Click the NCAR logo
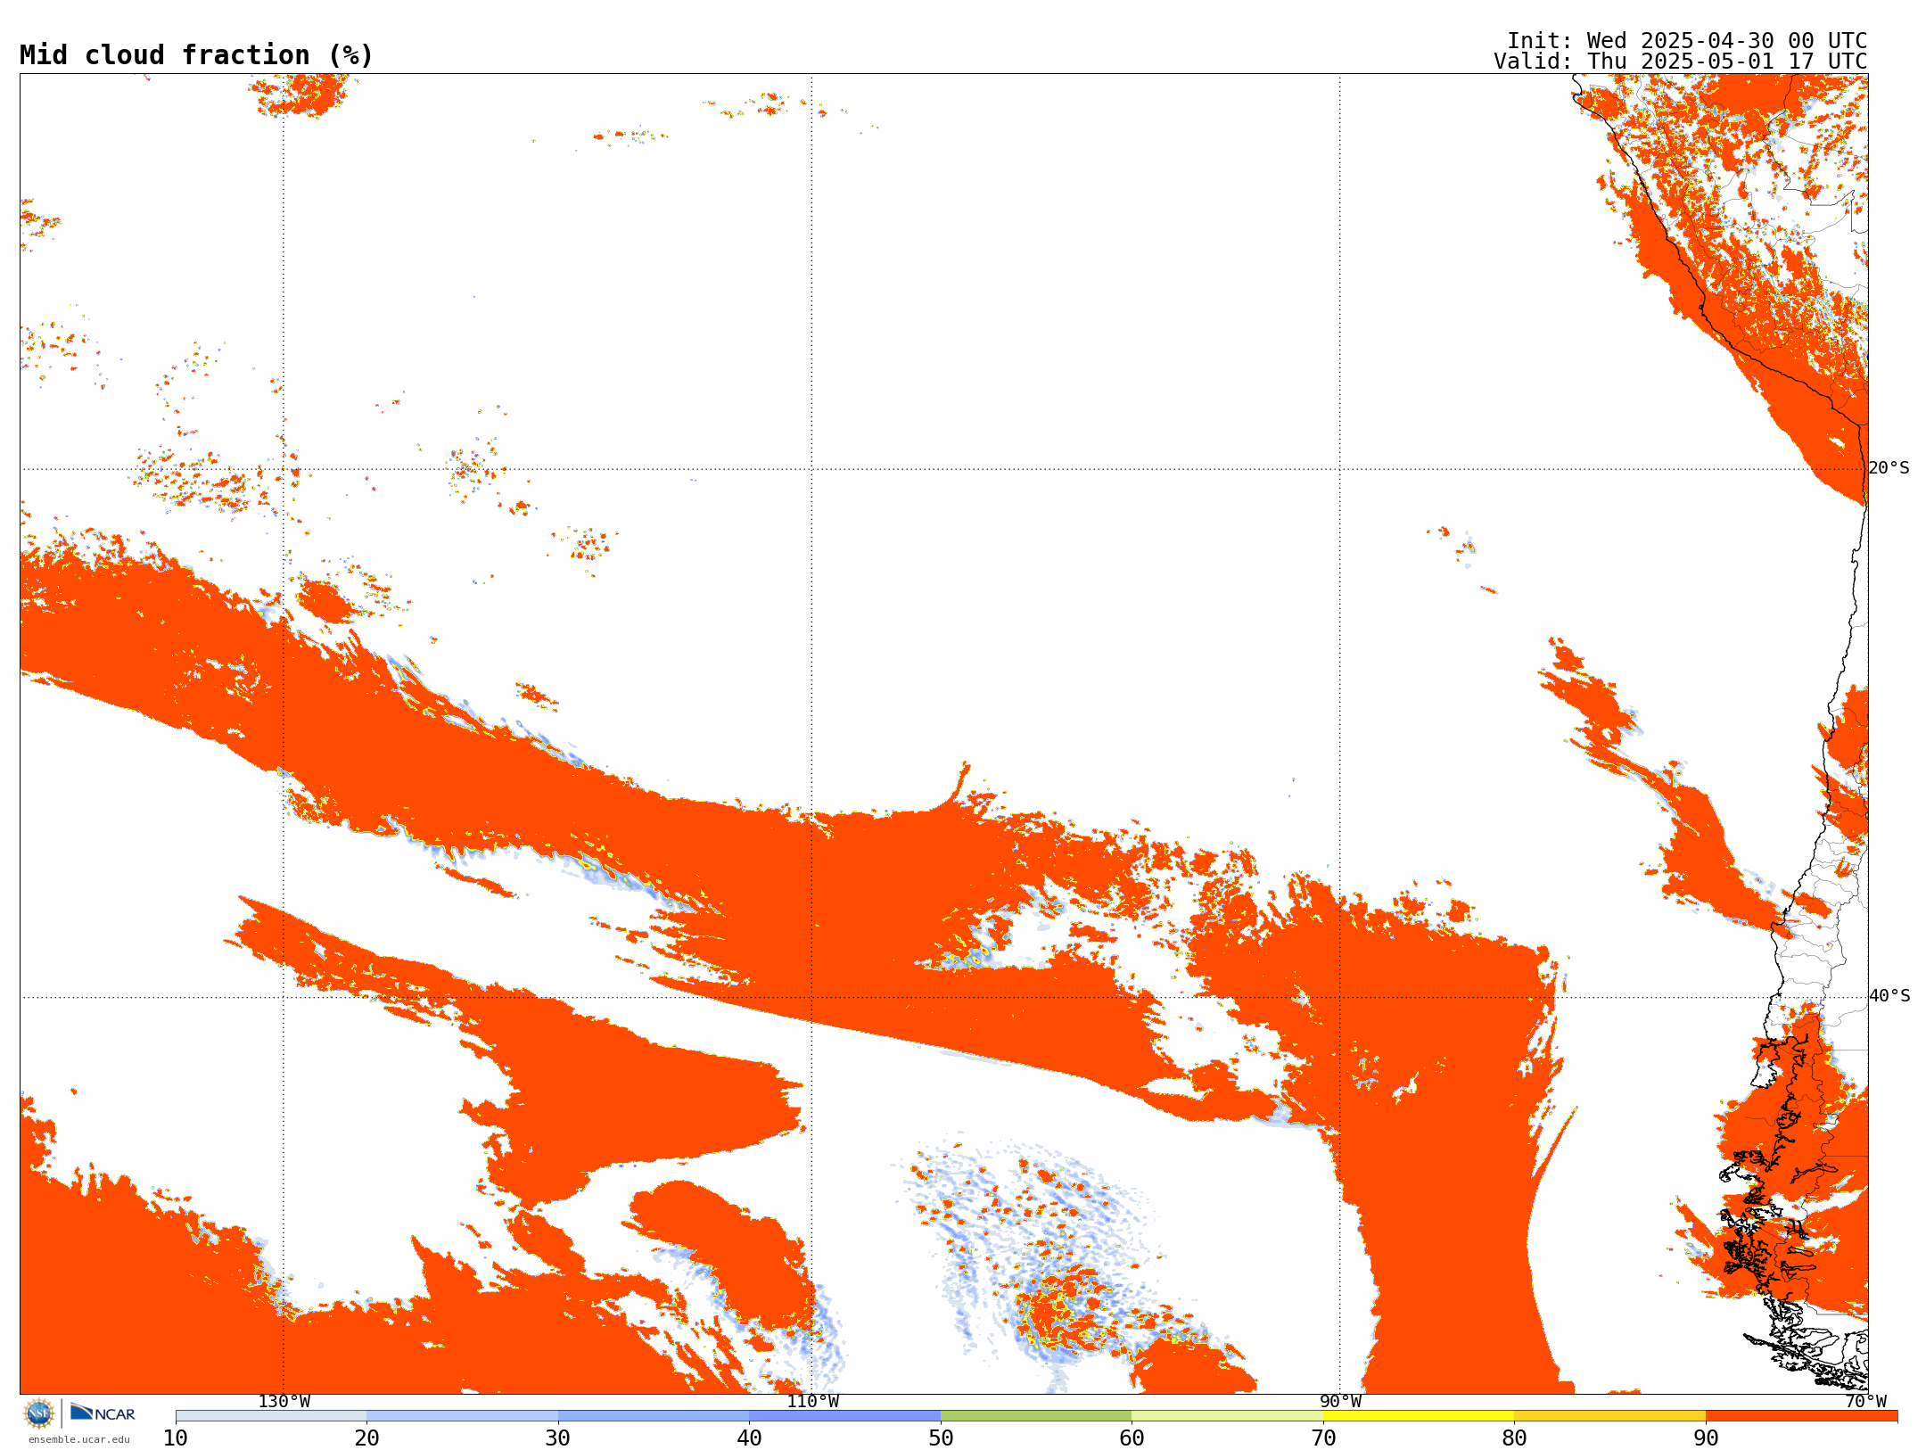The height and width of the screenshot is (1450, 1926). click(x=103, y=1413)
